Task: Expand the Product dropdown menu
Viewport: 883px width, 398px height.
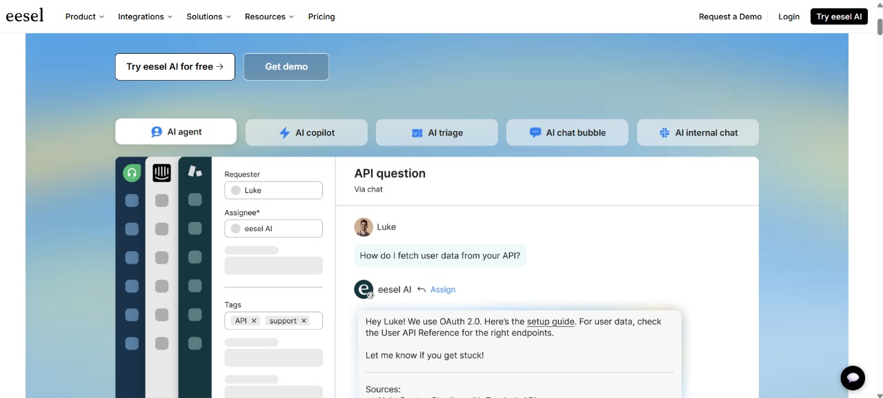Action: (84, 17)
